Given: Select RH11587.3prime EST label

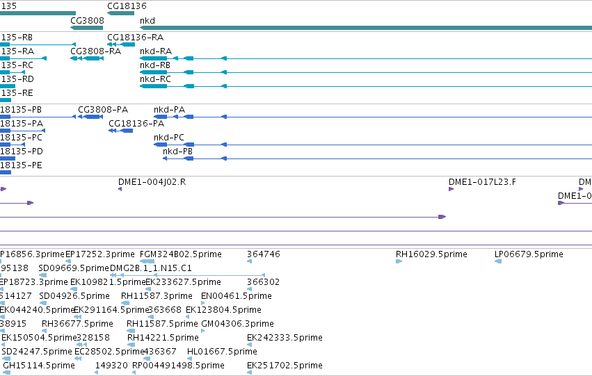Looking at the screenshot, I should pyautogui.click(x=157, y=297).
